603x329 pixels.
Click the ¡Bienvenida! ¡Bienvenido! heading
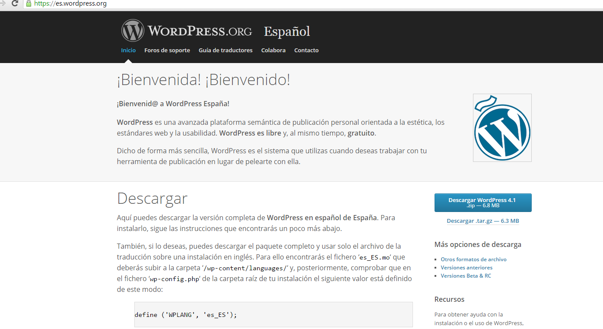coord(203,80)
